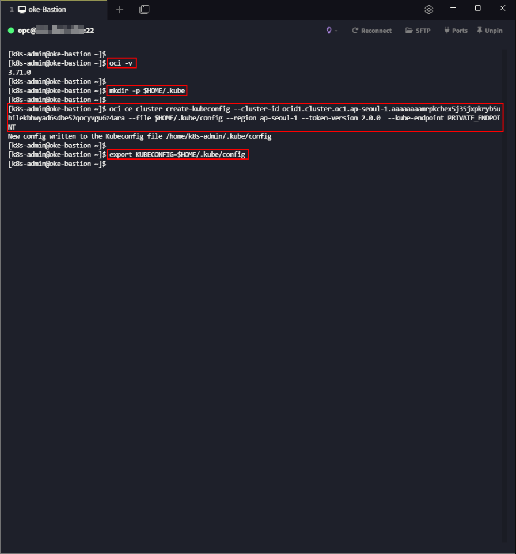Viewport: 516px width, 554px height.
Task: Open the SFTP file browser
Action: pos(418,31)
